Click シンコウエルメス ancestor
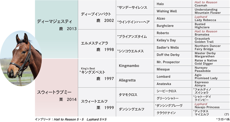This screenshot has width=230, height=122. coord(135,51)
